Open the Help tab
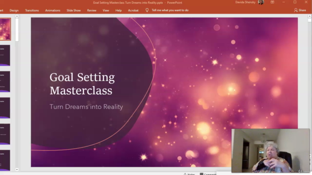The width and height of the screenshot is (312, 175). click(x=118, y=10)
